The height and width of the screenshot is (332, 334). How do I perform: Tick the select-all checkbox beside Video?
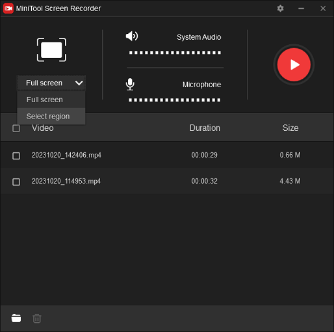click(16, 128)
